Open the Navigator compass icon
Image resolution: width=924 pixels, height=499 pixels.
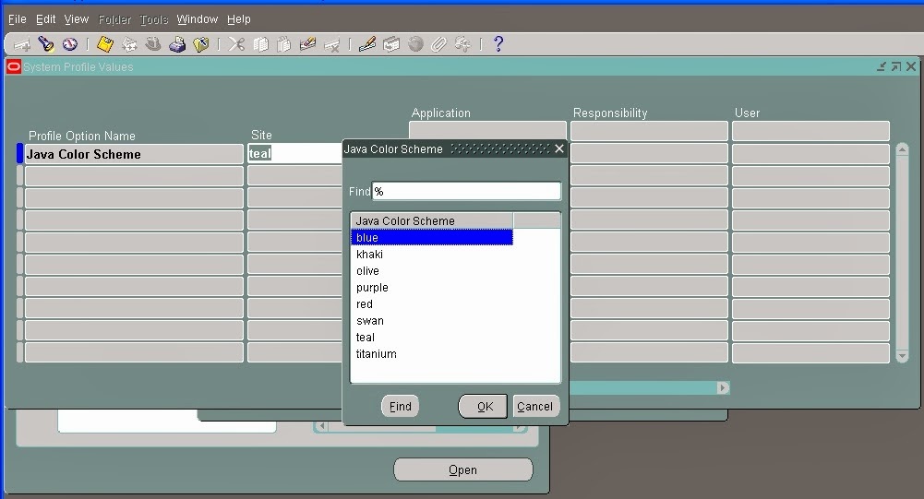(x=70, y=44)
